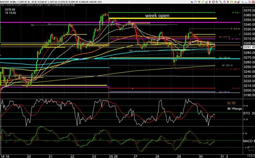Click date label 28 on the time axis
The width and height of the screenshot is (255, 158).
click(157, 156)
